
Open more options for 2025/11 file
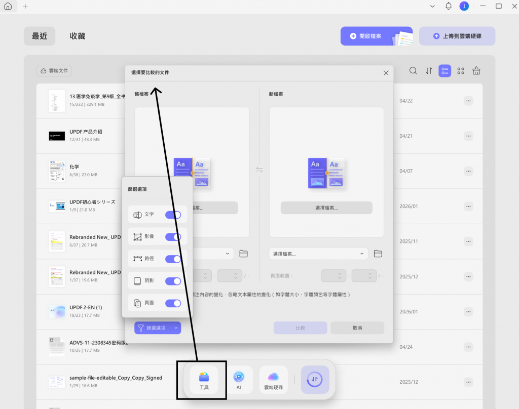click(468, 241)
